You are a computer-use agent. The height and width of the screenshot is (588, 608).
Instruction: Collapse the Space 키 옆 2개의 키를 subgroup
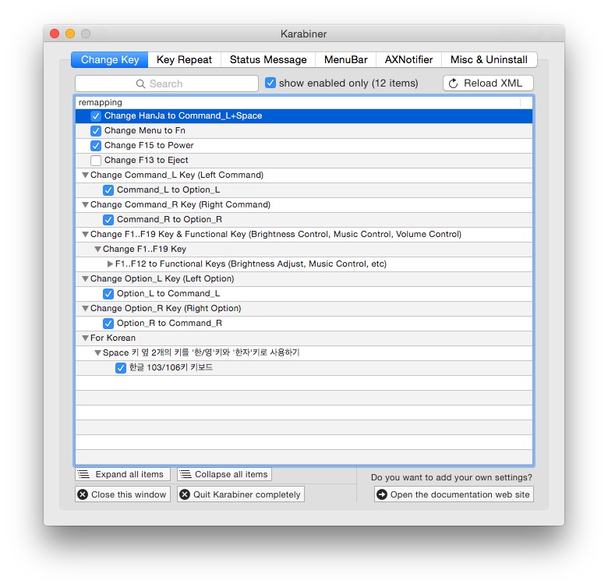[x=97, y=352]
